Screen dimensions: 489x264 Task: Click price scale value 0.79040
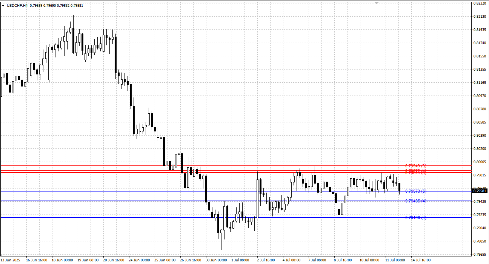[480, 228]
